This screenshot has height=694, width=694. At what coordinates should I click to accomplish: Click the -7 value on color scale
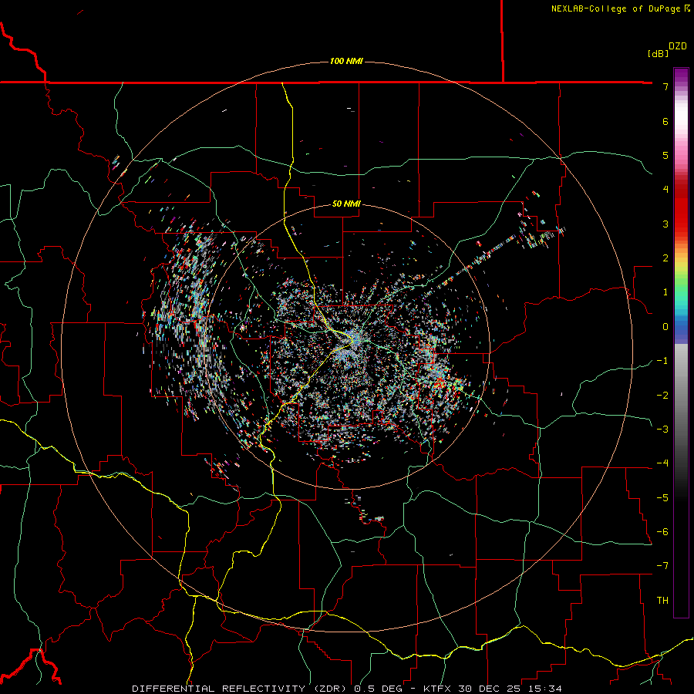coord(662,566)
